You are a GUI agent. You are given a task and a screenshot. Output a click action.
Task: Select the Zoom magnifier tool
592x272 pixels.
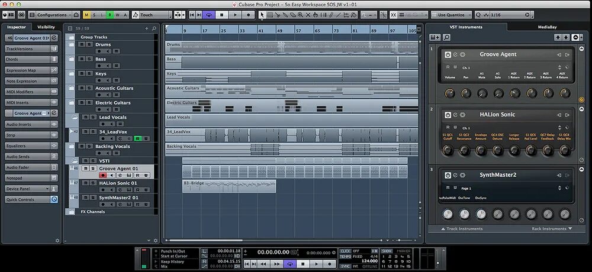(x=300, y=15)
